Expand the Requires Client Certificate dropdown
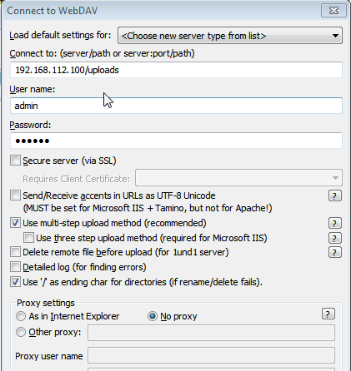Image resolution: width=351 pixels, height=371 pixels. pyautogui.click(x=238, y=178)
